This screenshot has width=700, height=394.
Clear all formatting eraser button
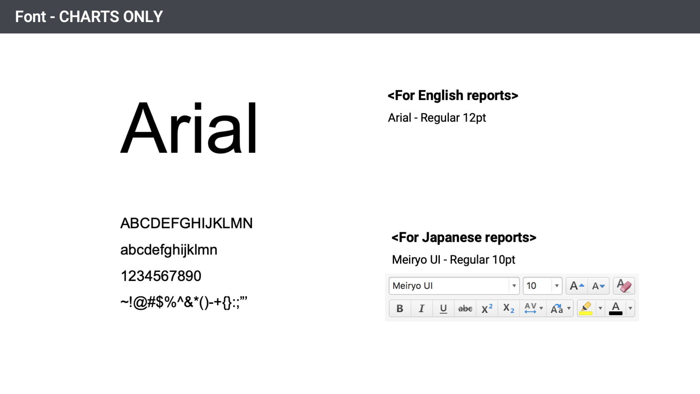click(x=624, y=286)
